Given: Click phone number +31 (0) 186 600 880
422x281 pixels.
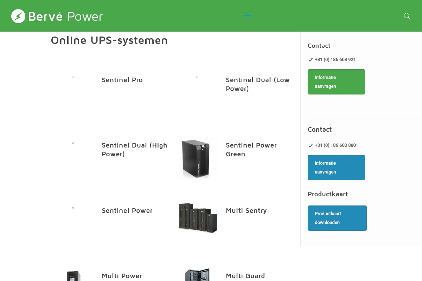Looking at the screenshot, I should coord(335,145).
